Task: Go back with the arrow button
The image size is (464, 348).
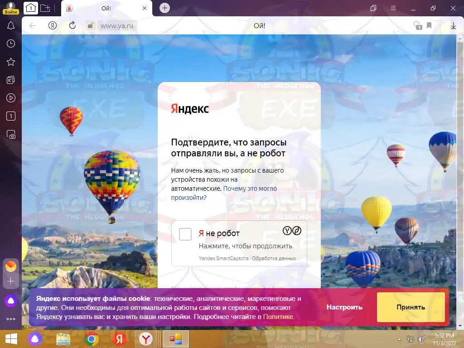Action: (x=33, y=26)
